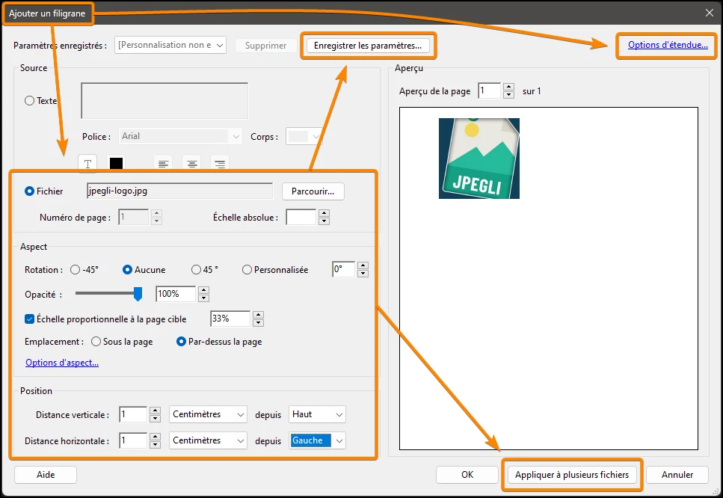The height and width of the screenshot is (498, 723).
Task: Decrease opacity with stepper down arrow
Action: [x=204, y=298]
